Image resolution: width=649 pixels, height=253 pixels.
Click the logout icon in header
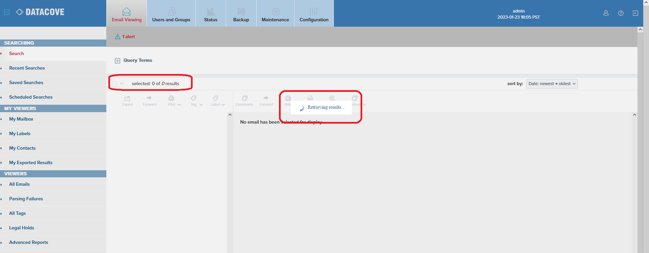tap(635, 13)
